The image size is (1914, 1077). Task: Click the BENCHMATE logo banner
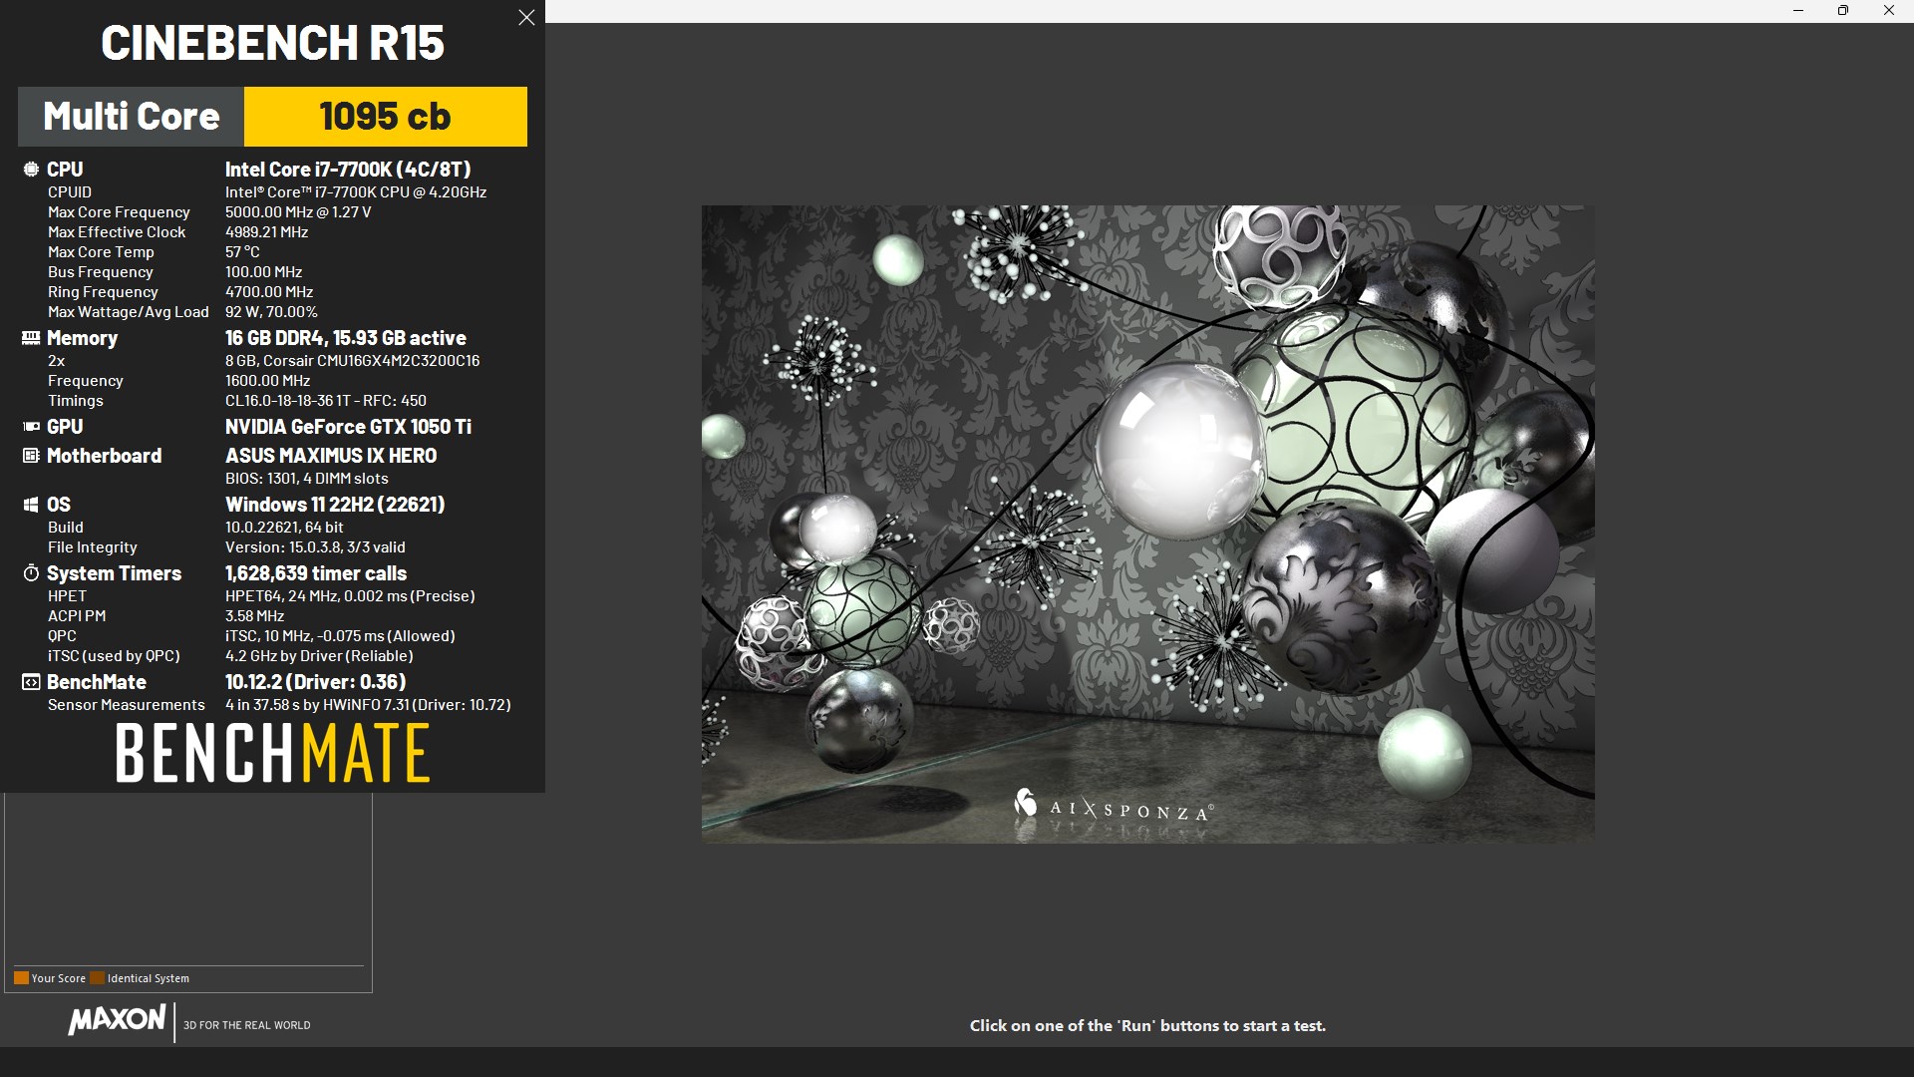[272, 753]
